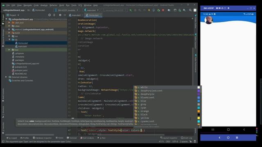Click the screenshot camera icon in SM A325F window

tap(217, 8)
